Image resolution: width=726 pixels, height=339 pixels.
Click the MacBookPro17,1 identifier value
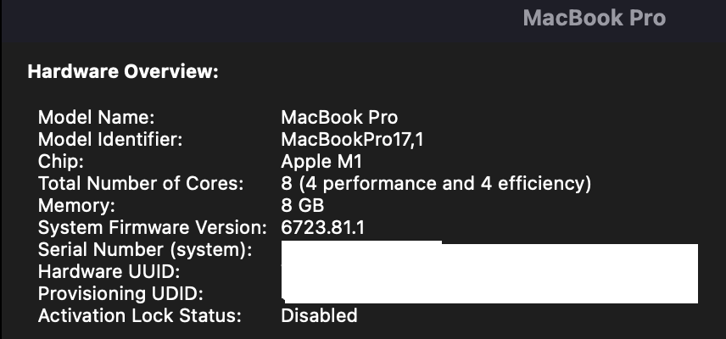(x=352, y=139)
